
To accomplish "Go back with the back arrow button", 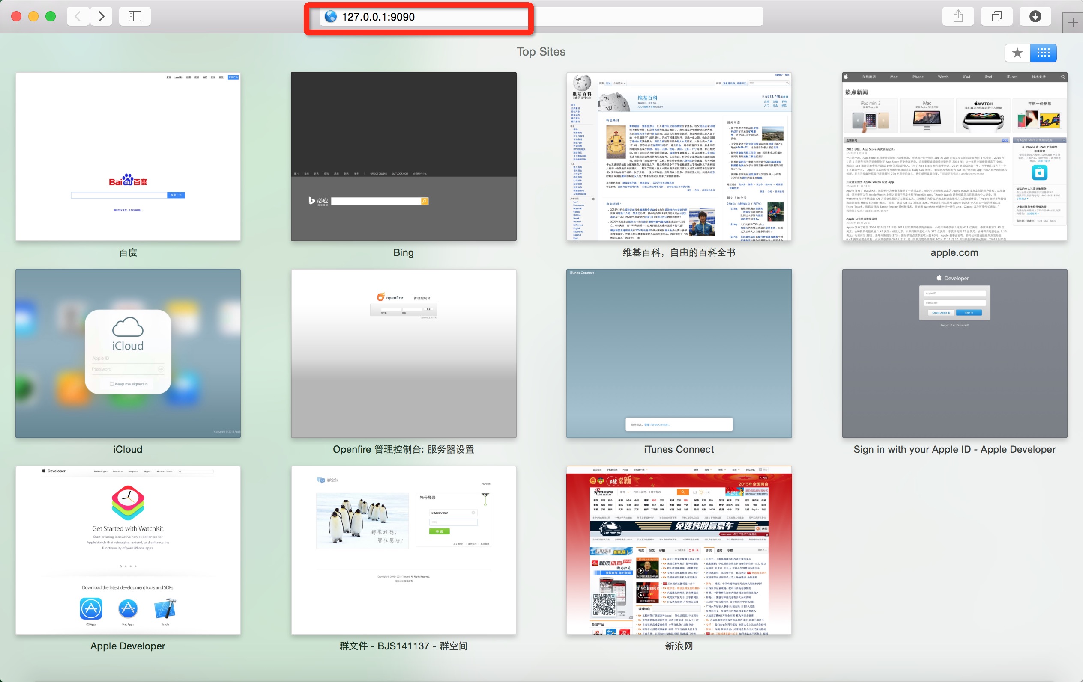I will click(x=78, y=17).
